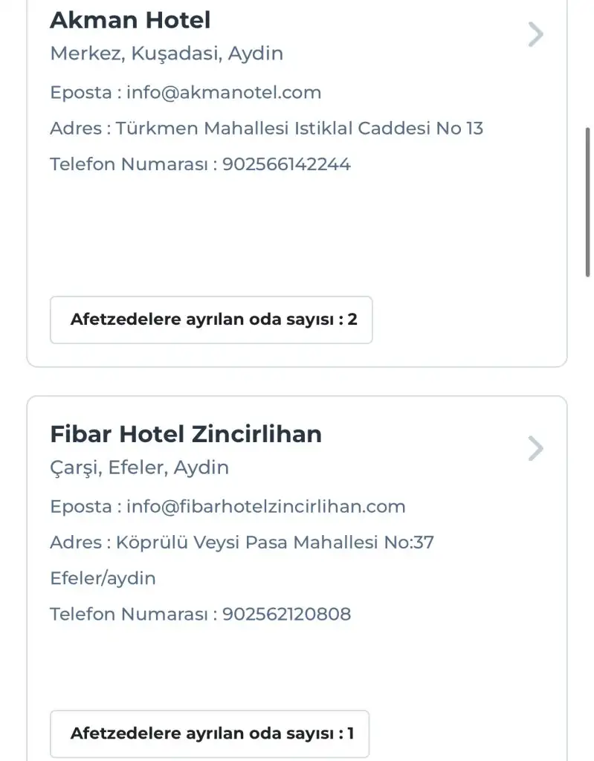The image size is (594, 761).
Task: Open Akman Hotel details chevron
Action: pyautogui.click(x=535, y=35)
